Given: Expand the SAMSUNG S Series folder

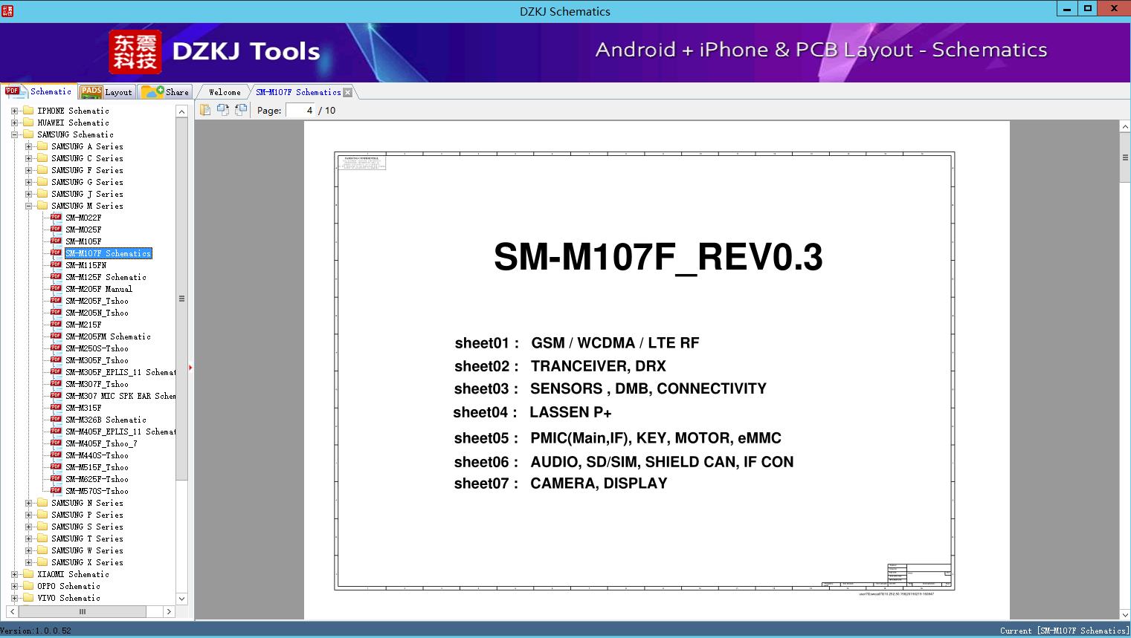Looking at the screenshot, I should click(28, 527).
